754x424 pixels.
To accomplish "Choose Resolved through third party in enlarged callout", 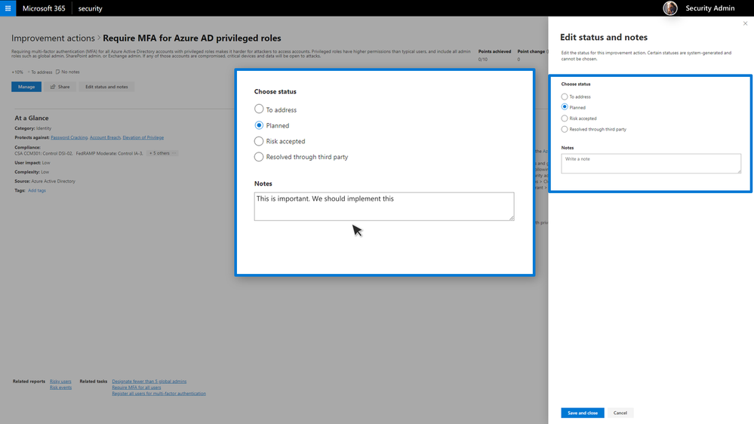I will 259,157.
